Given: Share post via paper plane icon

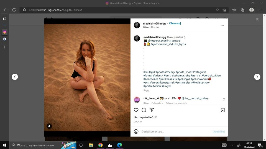Looking at the screenshot, I should tap(152, 110).
